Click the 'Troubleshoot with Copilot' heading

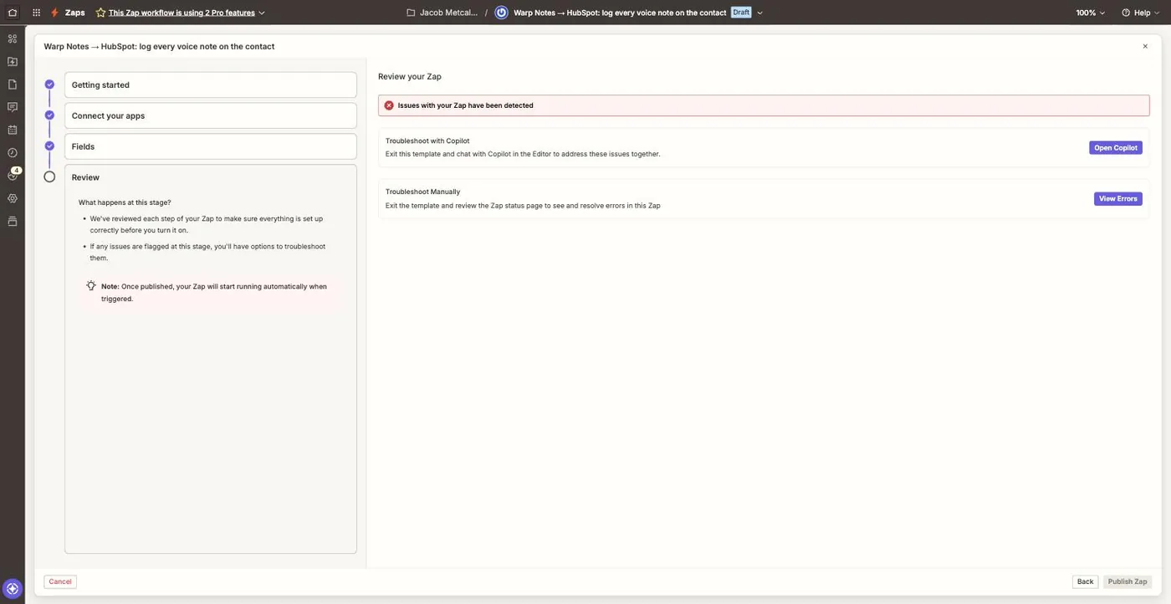coord(427,141)
